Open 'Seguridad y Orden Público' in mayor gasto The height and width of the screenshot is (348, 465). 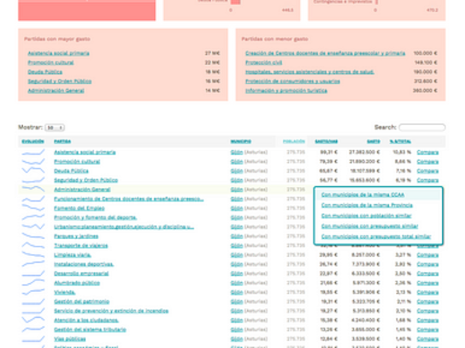[59, 81]
